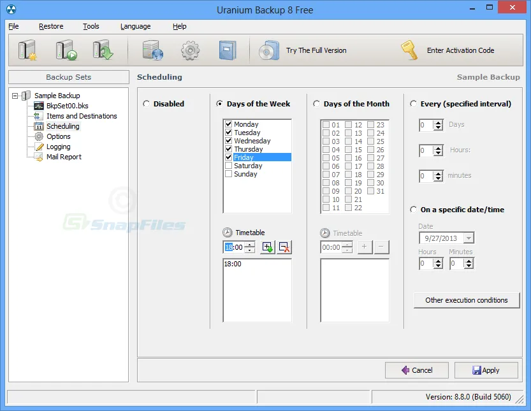
Task: Click the blue book toolbar icon
Action: click(228, 50)
